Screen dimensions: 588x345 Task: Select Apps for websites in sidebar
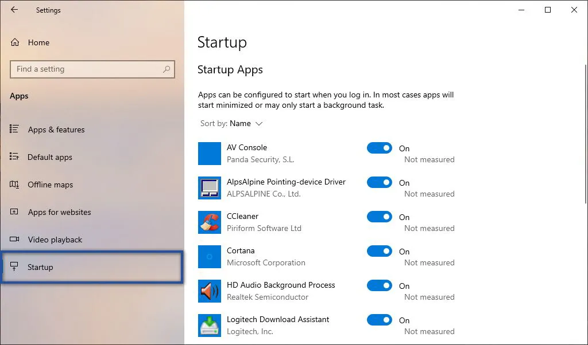59,212
